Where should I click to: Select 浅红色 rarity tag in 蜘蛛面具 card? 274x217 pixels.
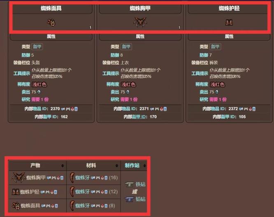click(39, 85)
